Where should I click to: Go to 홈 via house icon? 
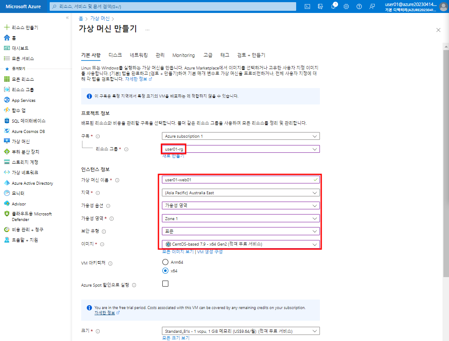(x=6, y=38)
